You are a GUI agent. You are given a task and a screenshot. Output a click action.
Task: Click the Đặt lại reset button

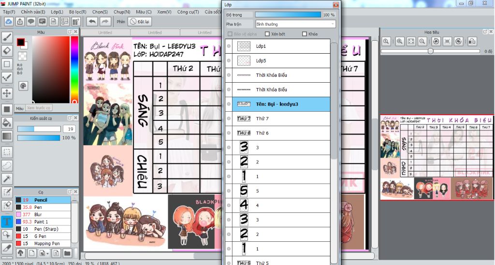coord(140,21)
